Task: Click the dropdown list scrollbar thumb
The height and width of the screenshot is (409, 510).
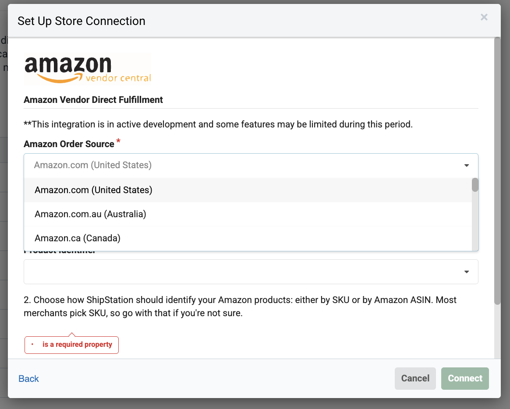Action: coord(474,186)
